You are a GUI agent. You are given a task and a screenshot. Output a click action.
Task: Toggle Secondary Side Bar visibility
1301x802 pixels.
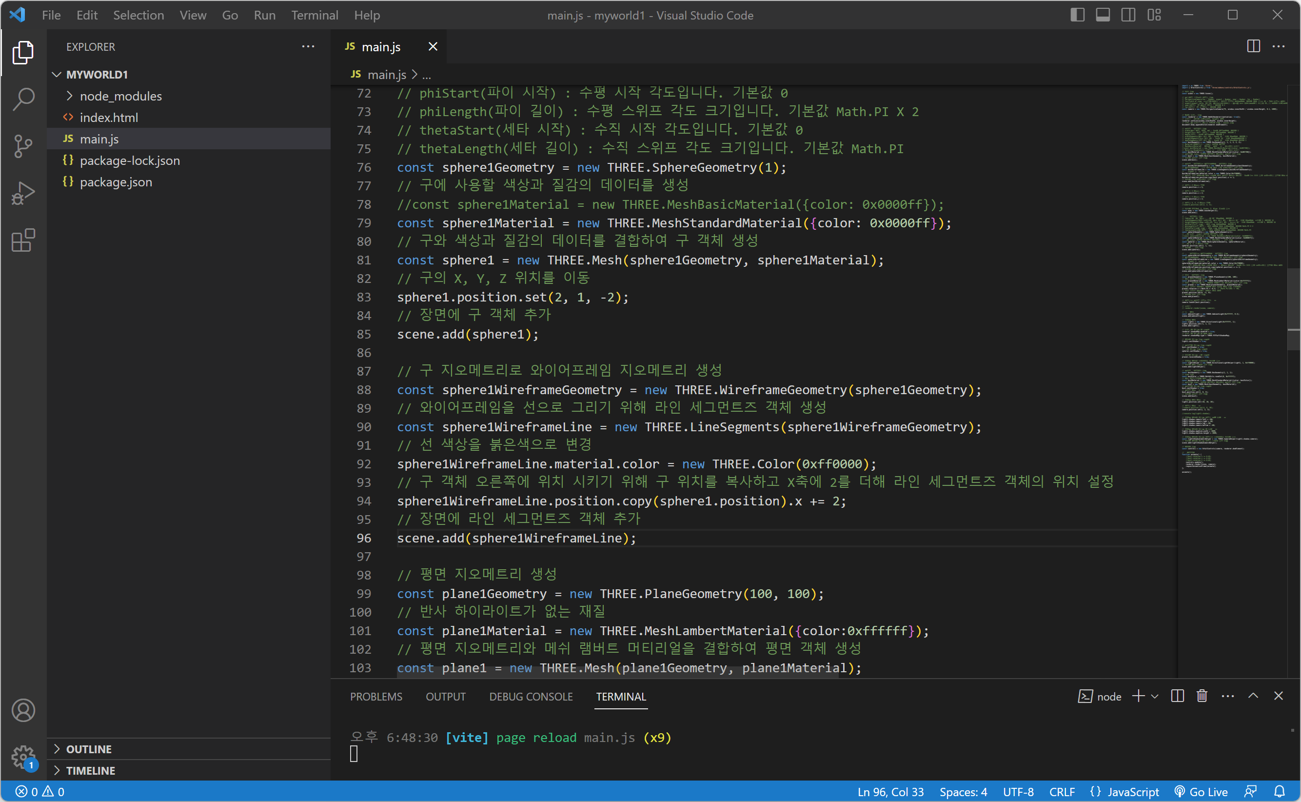(x=1128, y=15)
